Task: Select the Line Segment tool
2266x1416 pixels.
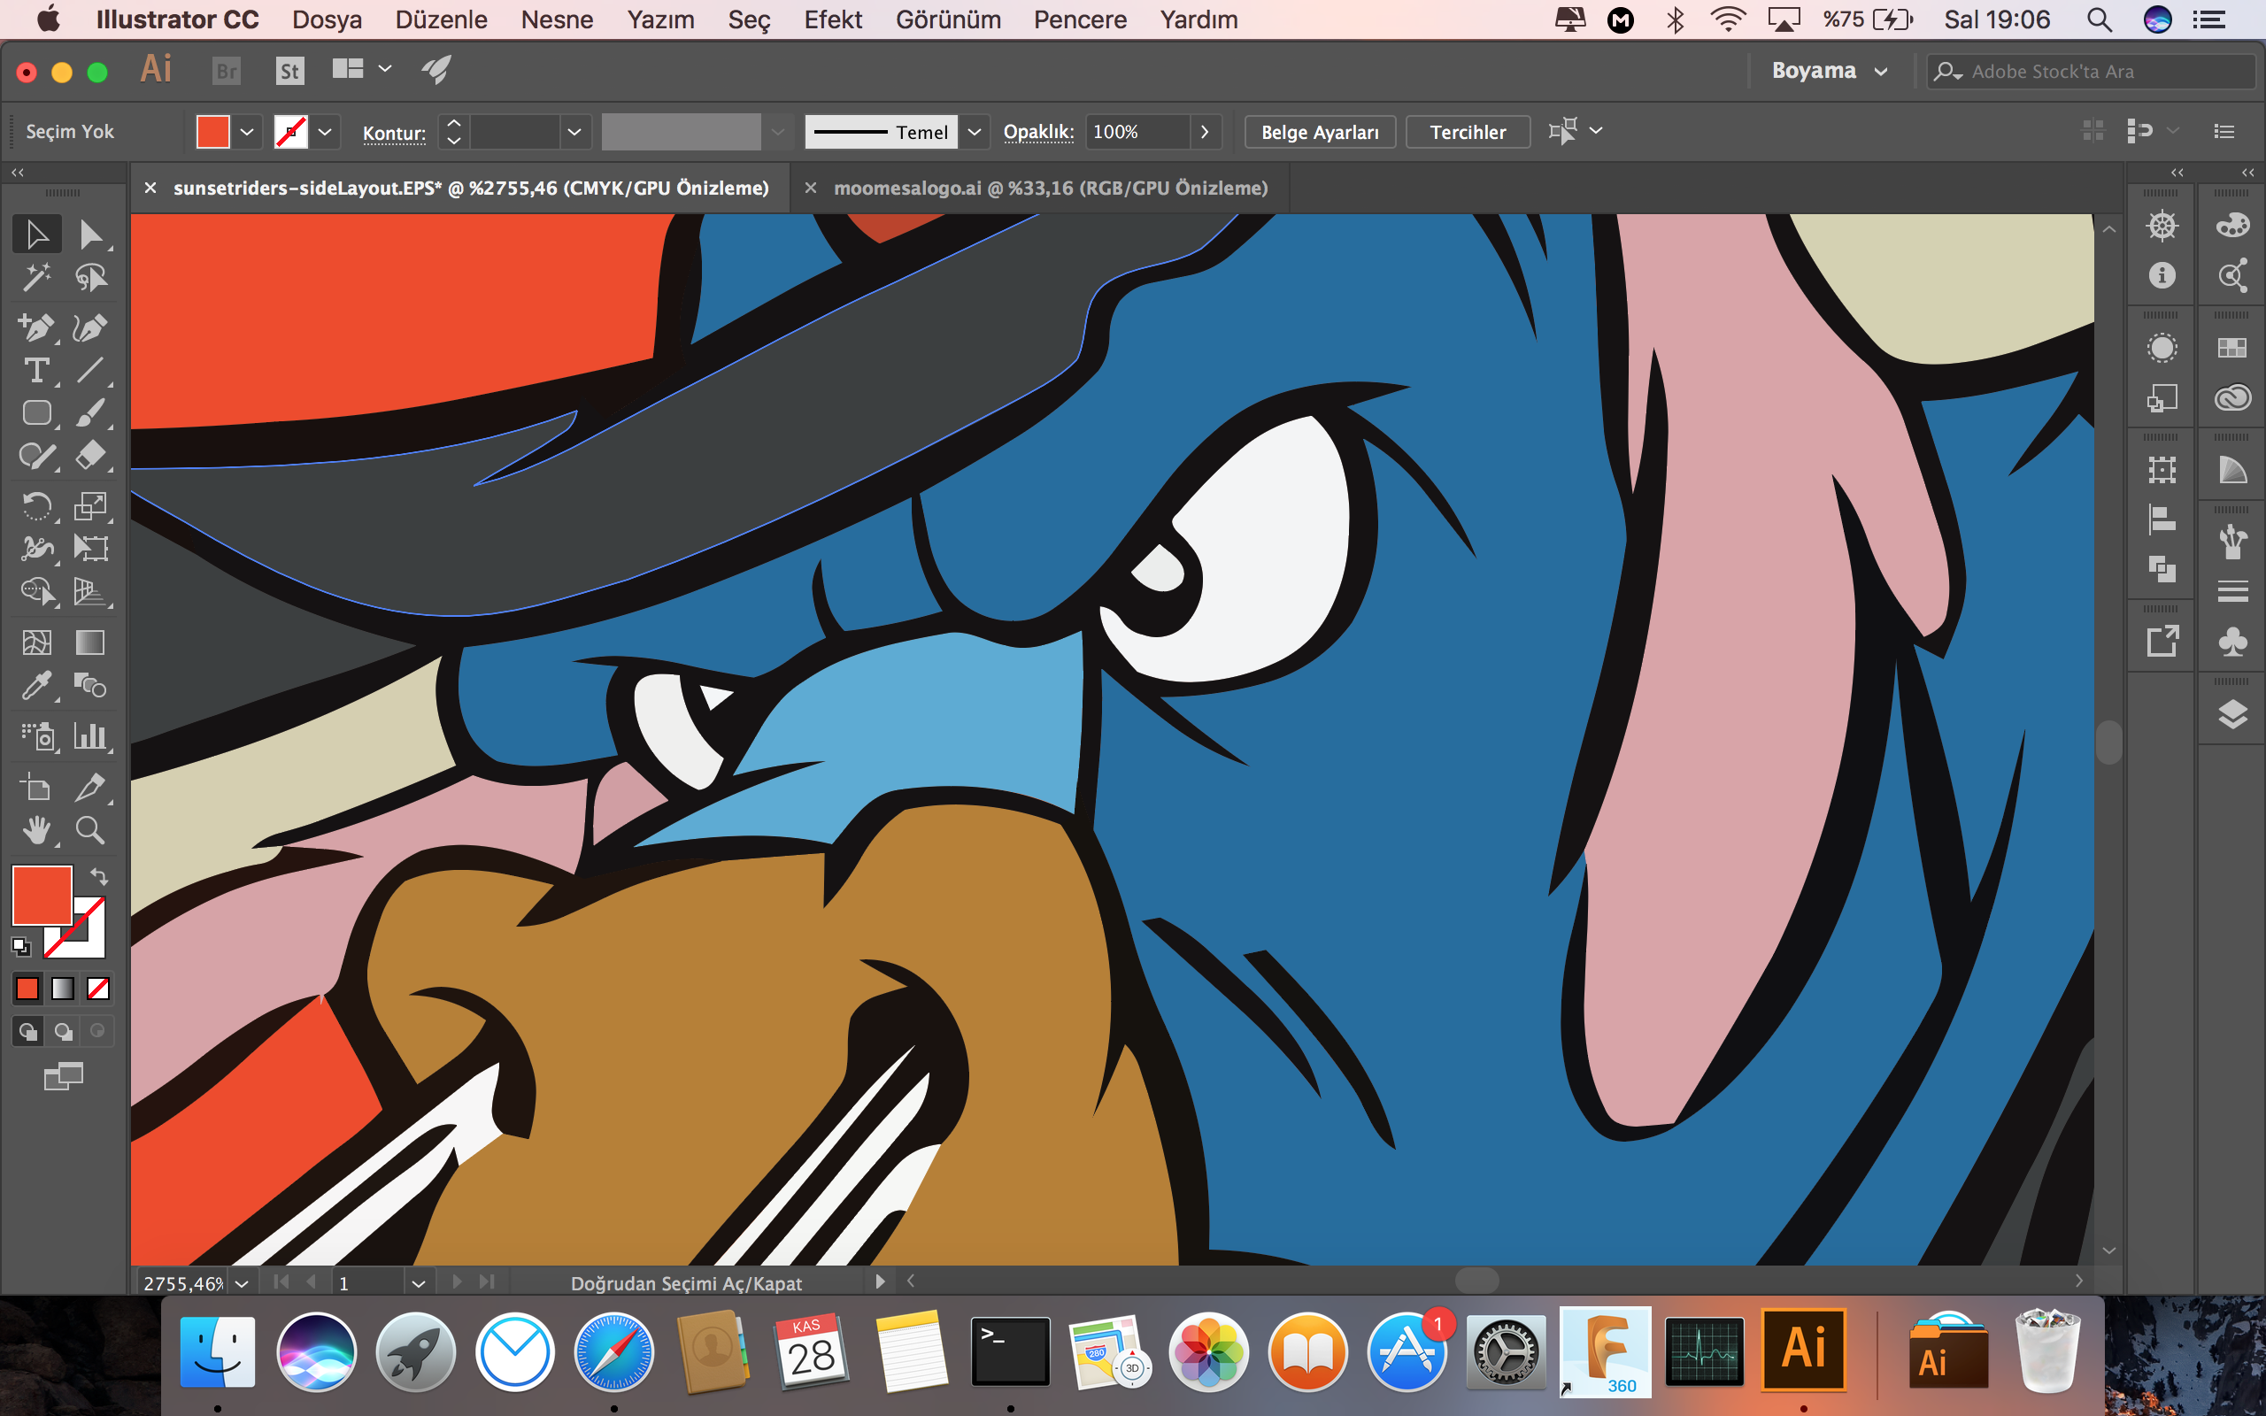Action: point(90,371)
